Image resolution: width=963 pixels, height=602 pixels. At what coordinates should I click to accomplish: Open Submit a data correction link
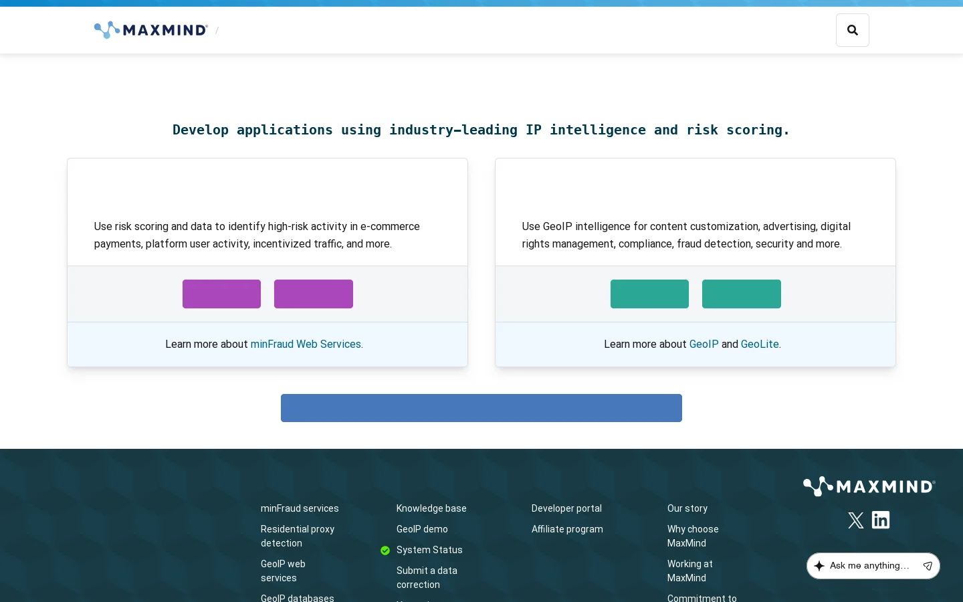(x=427, y=577)
